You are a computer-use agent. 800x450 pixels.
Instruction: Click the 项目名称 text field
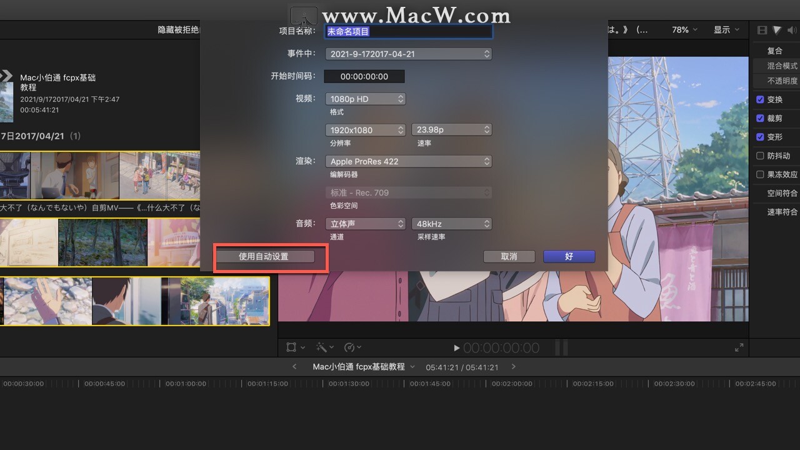[409, 31]
